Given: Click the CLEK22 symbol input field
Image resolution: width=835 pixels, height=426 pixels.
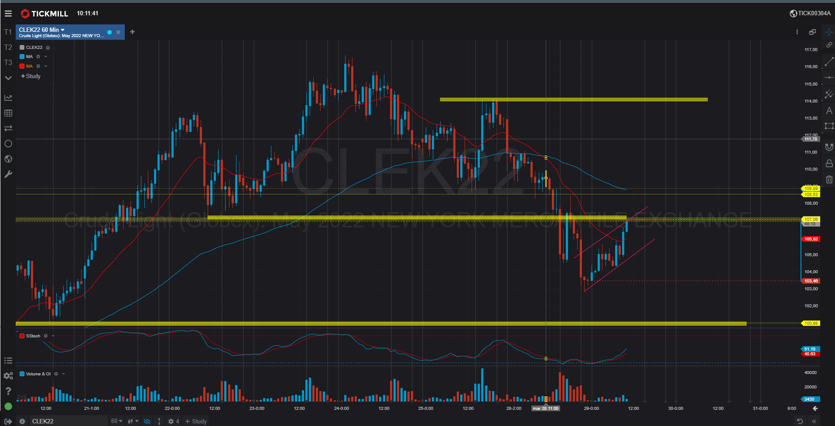Looking at the screenshot, I should point(68,421).
